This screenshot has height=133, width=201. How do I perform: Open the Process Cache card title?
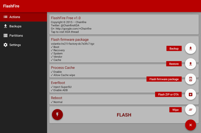click(x=63, y=67)
